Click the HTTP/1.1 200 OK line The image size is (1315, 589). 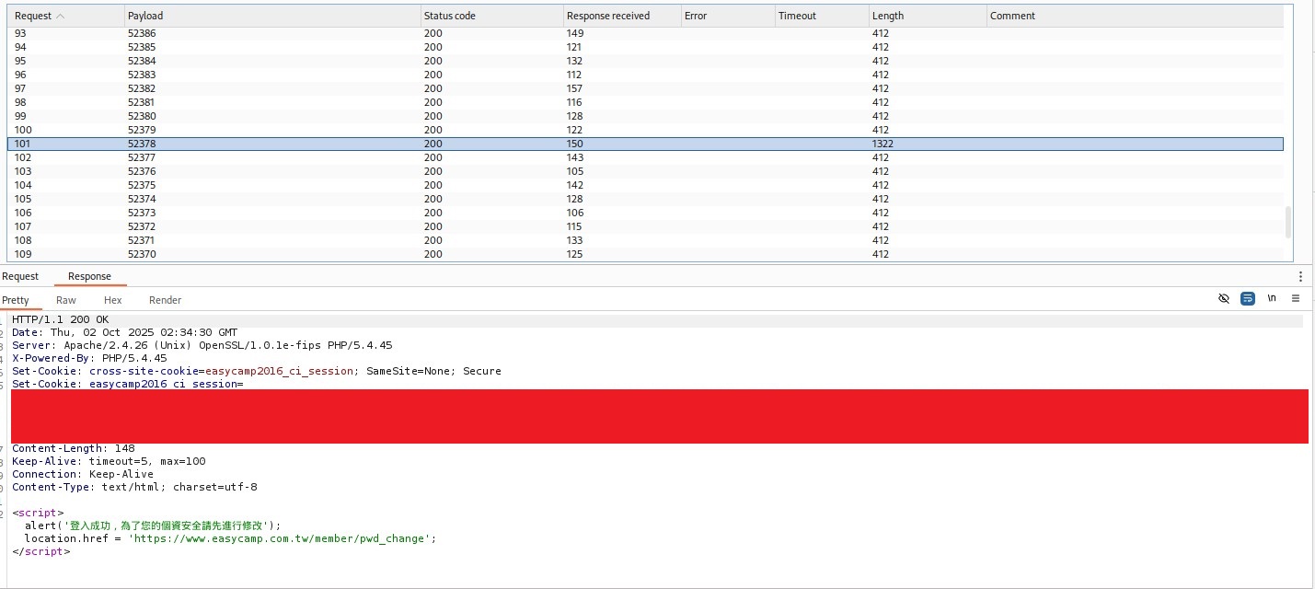(60, 319)
